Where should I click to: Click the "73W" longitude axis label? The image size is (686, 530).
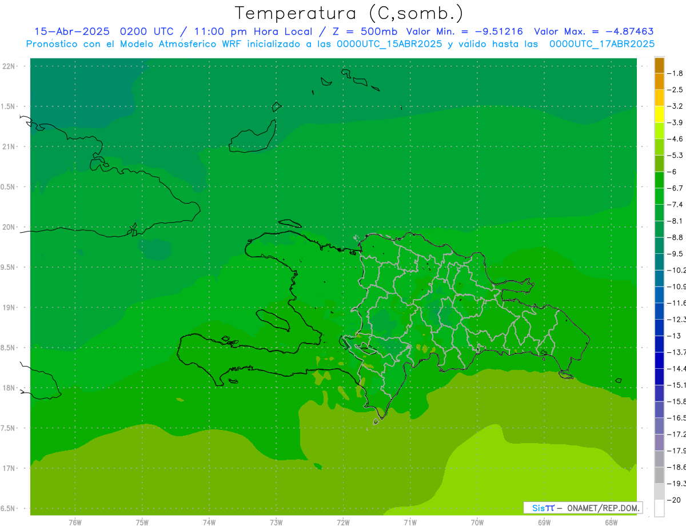(276, 523)
